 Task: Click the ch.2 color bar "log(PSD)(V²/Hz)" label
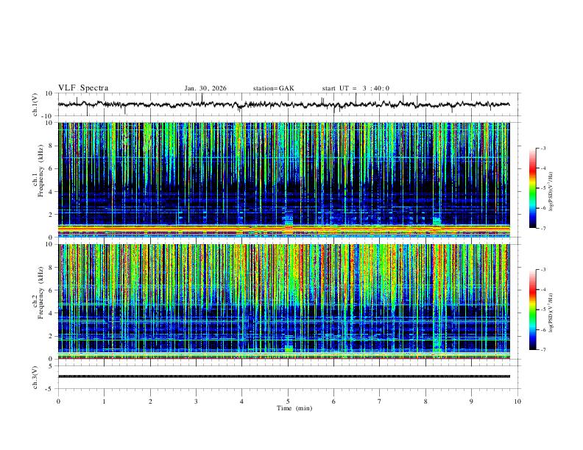(551, 313)
